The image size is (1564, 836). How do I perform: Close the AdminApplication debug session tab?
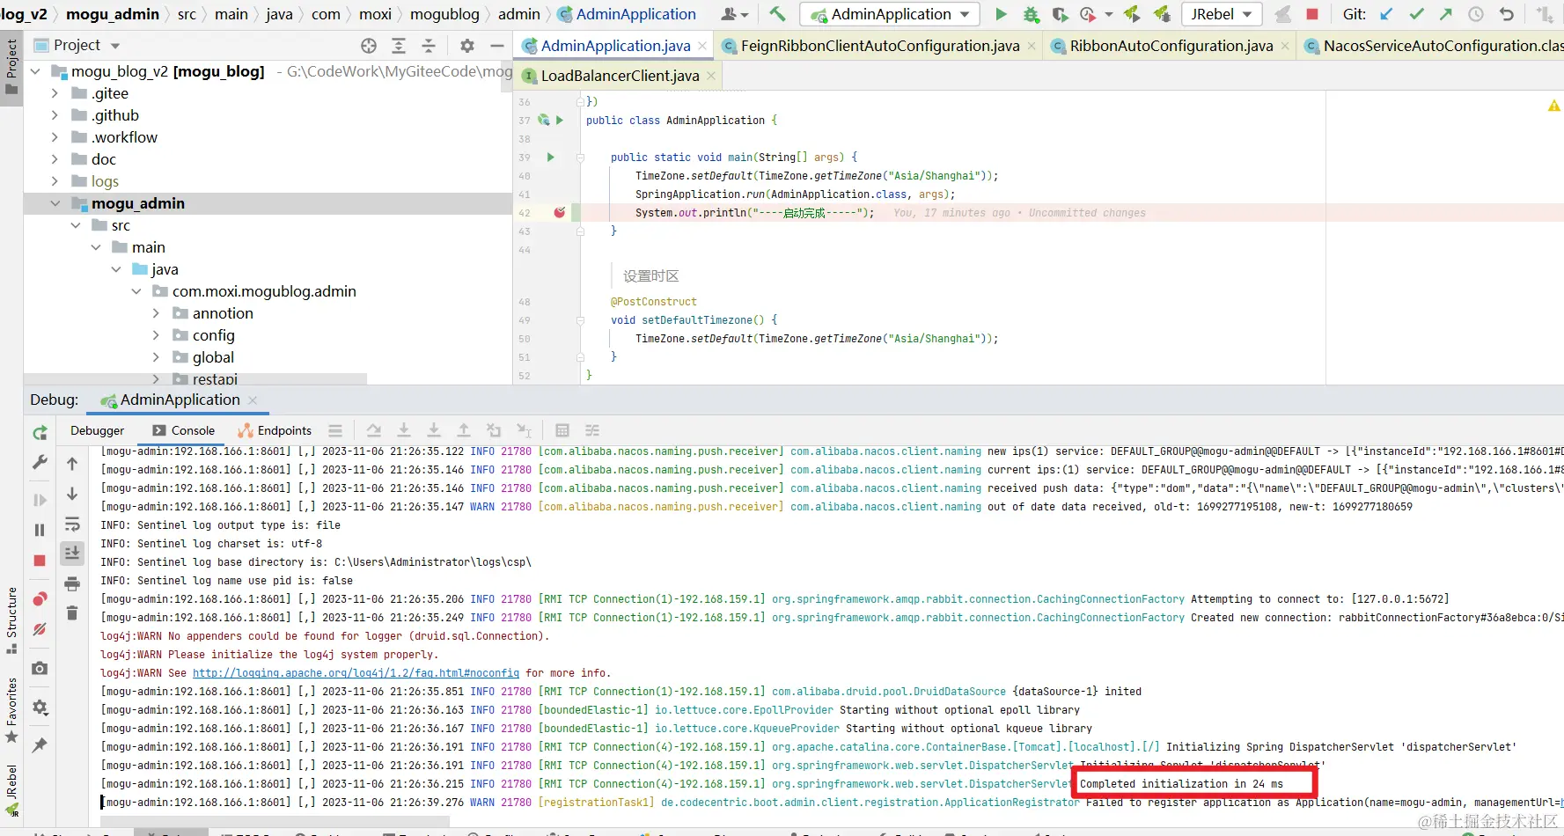click(x=253, y=400)
